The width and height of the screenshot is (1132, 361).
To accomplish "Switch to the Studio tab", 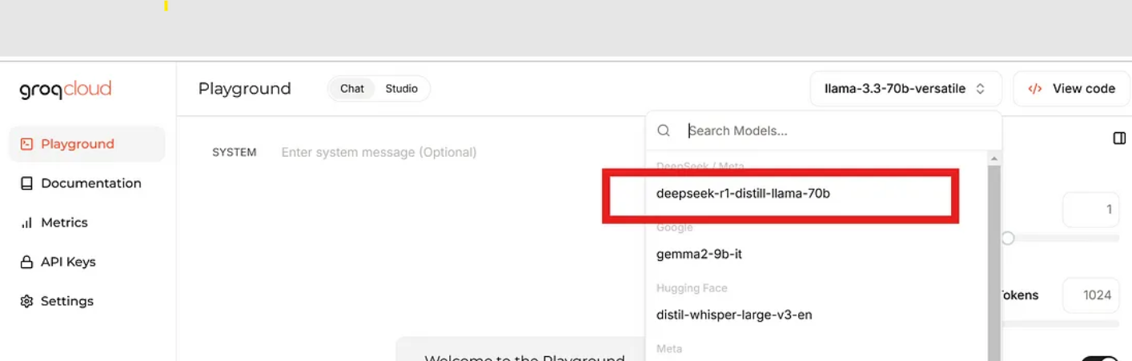I will tap(402, 89).
